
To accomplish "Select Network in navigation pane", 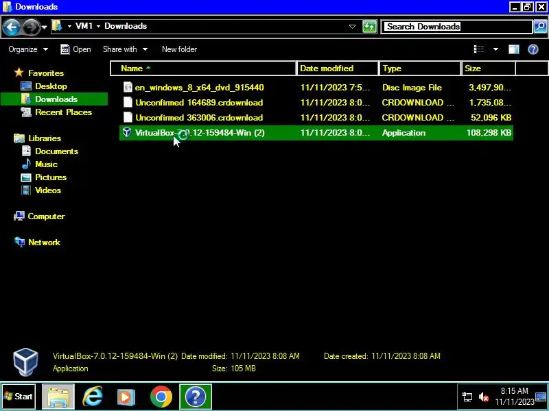I will (x=44, y=242).
